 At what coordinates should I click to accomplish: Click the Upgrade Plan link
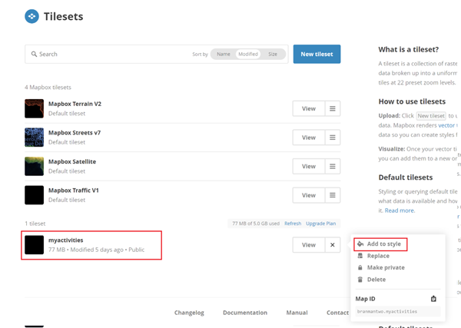coord(320,224)
